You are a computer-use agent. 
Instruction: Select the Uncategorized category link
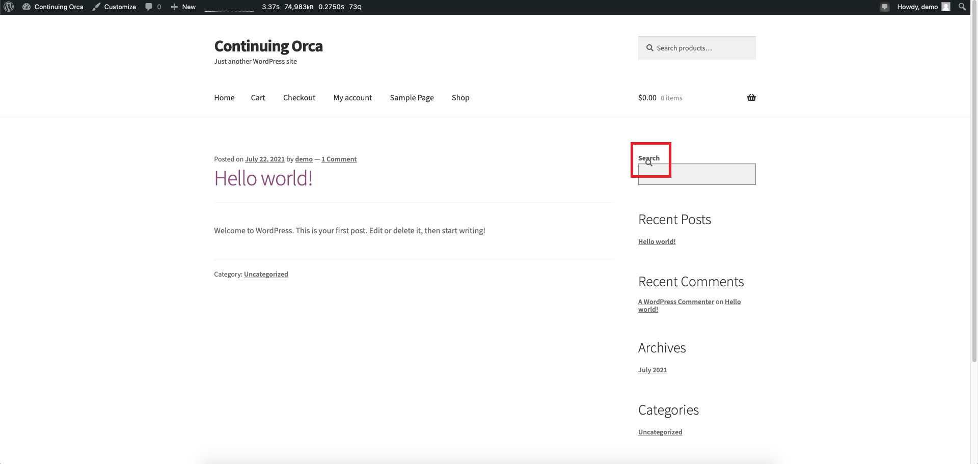click(x=660, y=431)
